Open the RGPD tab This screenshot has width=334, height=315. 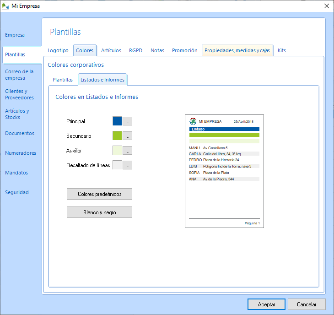[x=136, y=50]
